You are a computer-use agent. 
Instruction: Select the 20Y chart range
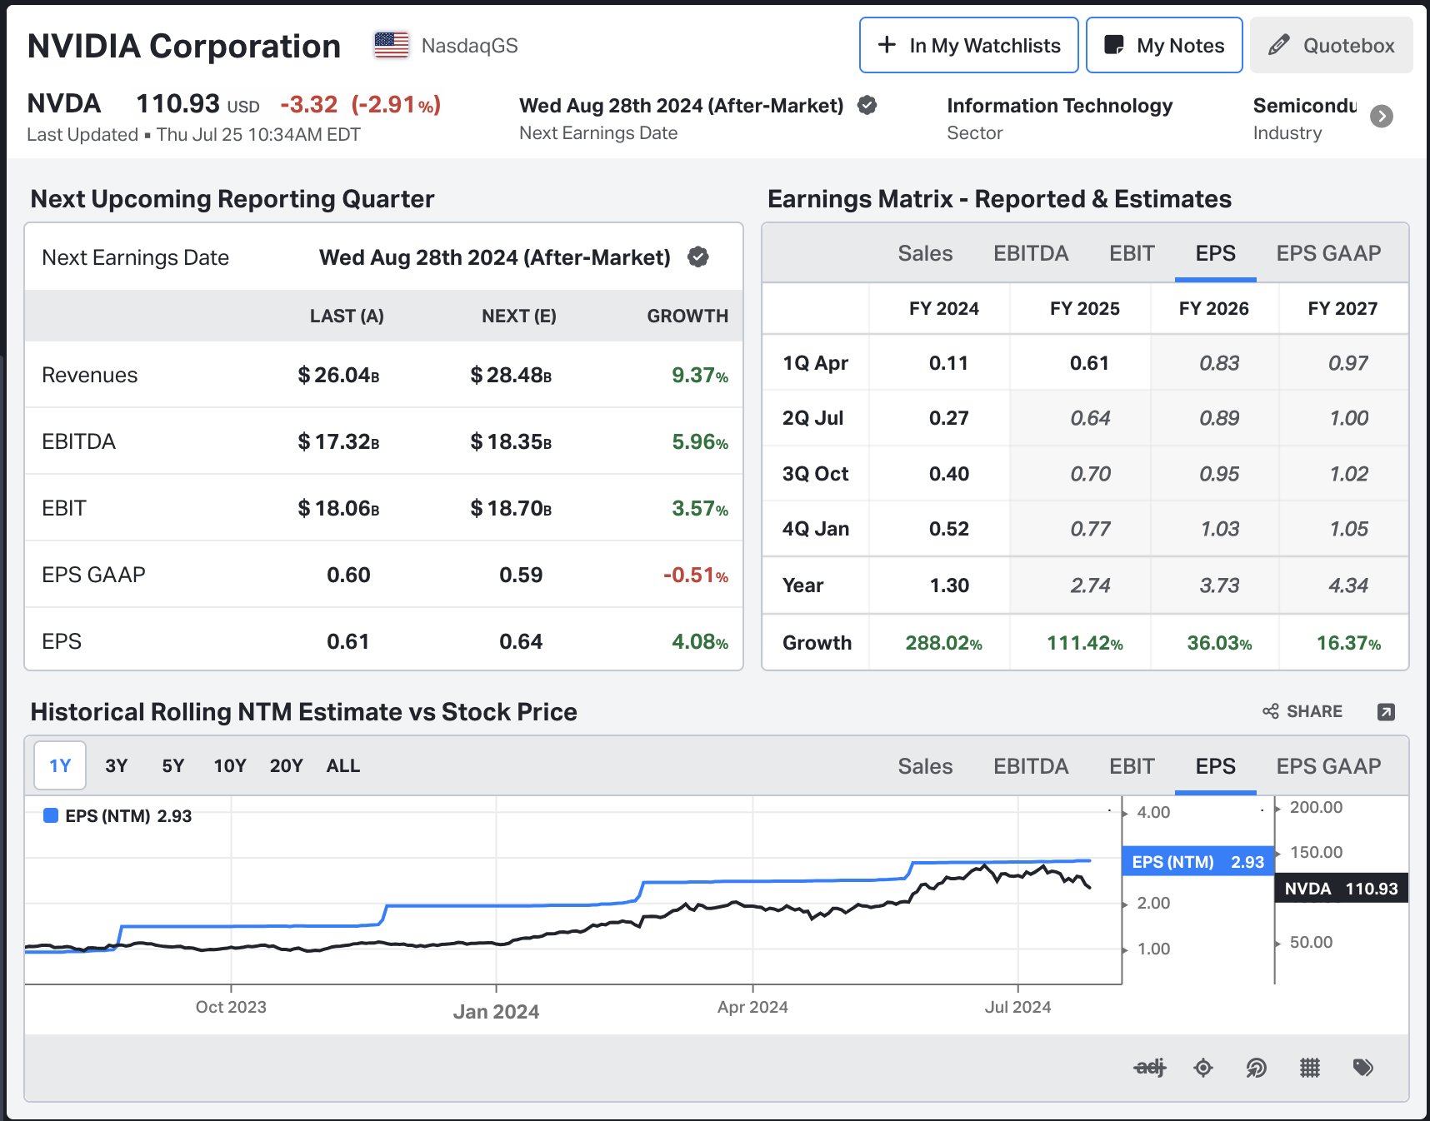286,765
